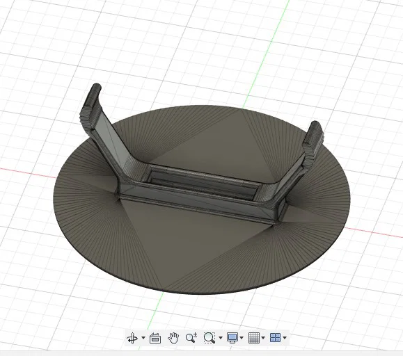This screenshot has height=356, width=403.
Task: Click the Viewports layout icon
Action: point(276,338)
